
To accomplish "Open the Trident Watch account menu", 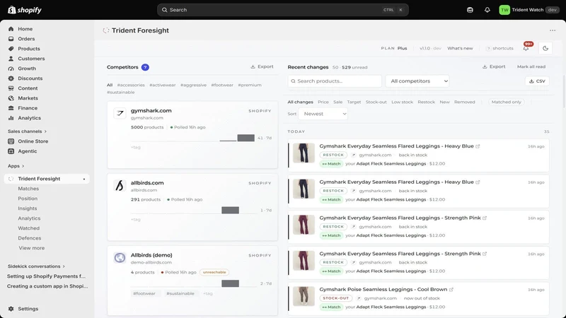I will tap(529, 10).
